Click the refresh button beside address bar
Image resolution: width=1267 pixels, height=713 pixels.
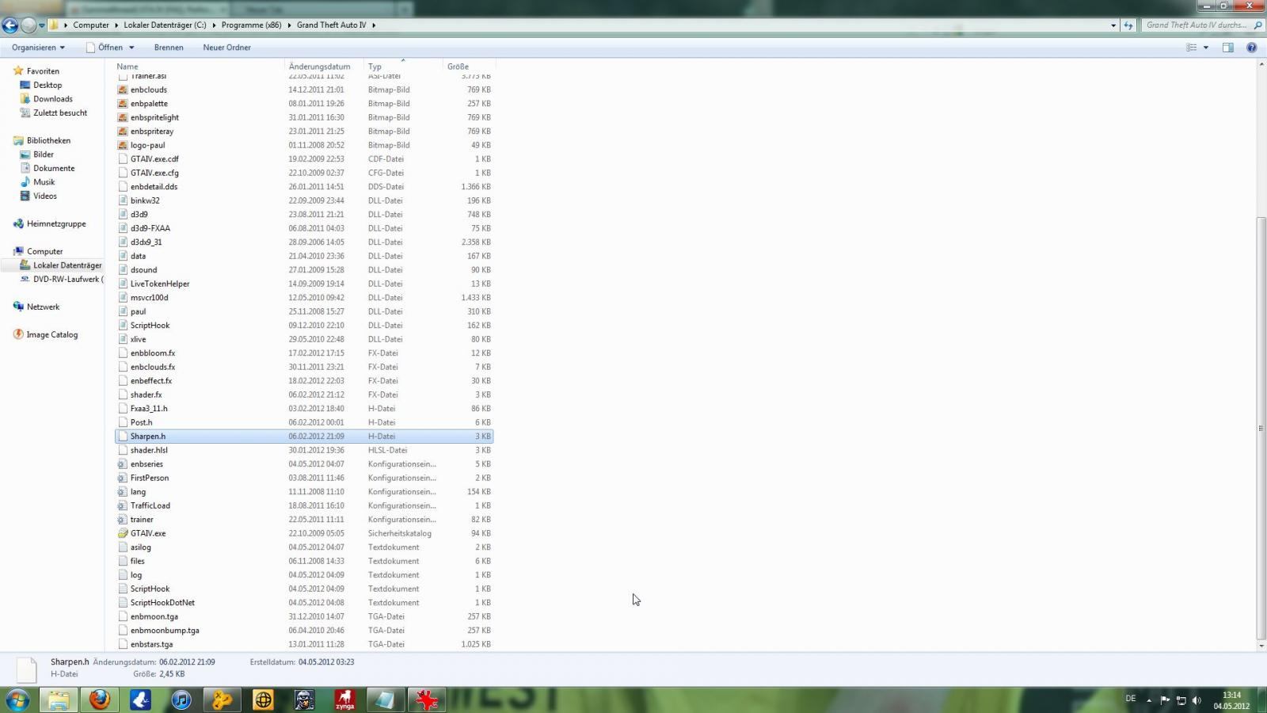pyautogui.click(x=1128, y=25)
